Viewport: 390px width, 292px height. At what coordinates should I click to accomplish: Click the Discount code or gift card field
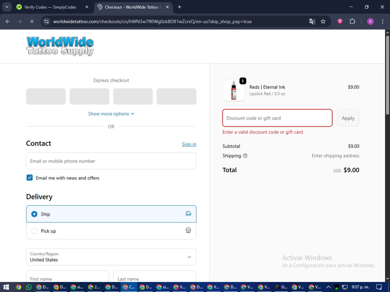[x=277, y=118]
